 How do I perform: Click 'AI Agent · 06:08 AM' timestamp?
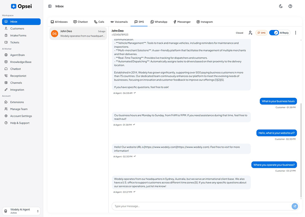coord(123,93)
